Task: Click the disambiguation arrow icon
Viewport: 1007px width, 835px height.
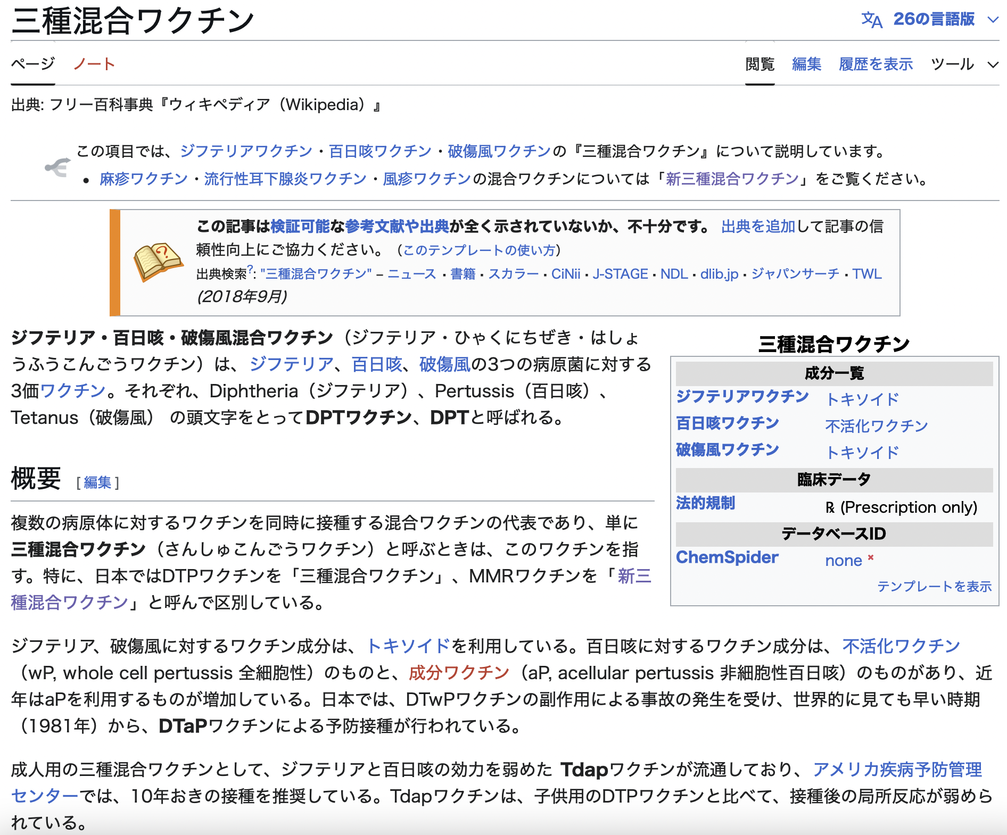Action: pos(57,167)
